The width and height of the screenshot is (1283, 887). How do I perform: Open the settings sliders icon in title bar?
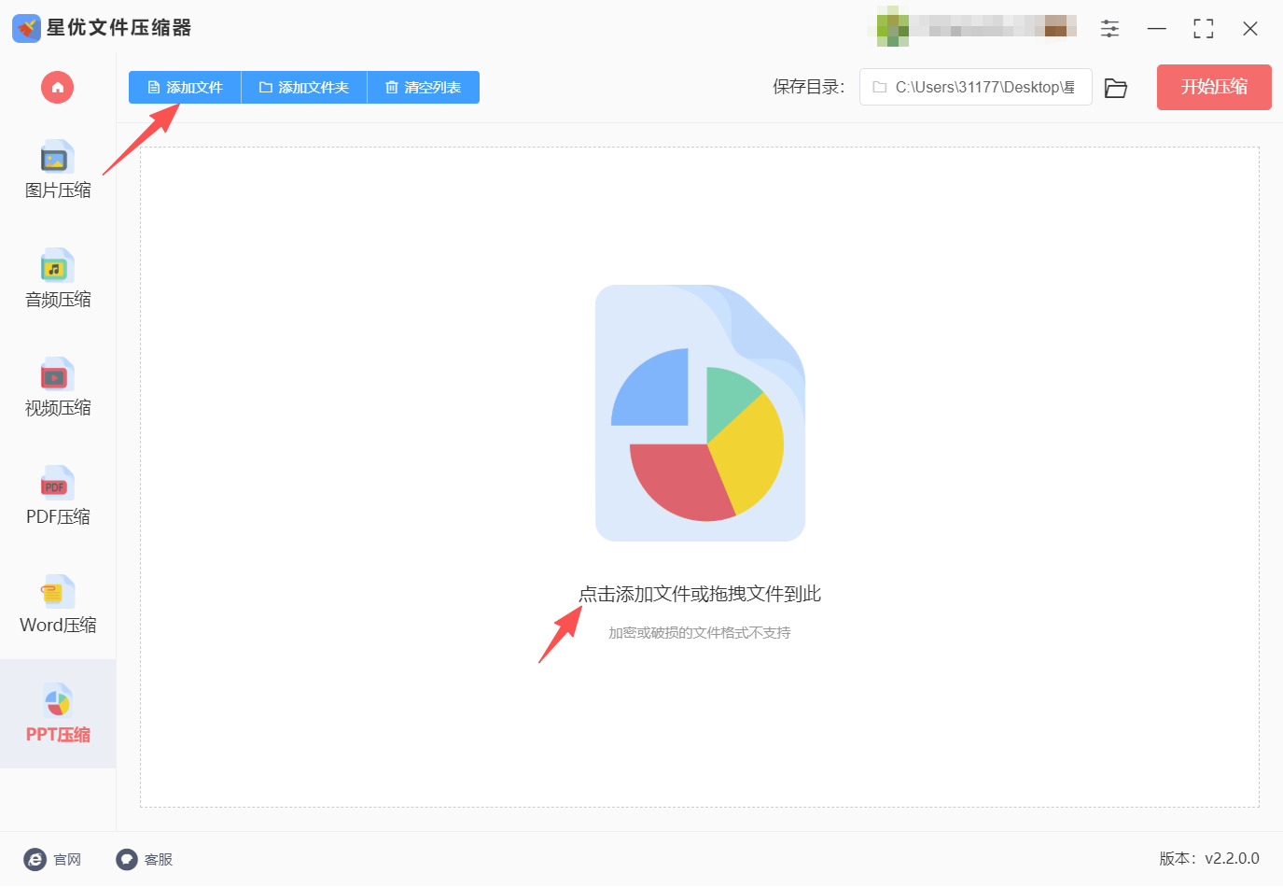point(1109,28)
